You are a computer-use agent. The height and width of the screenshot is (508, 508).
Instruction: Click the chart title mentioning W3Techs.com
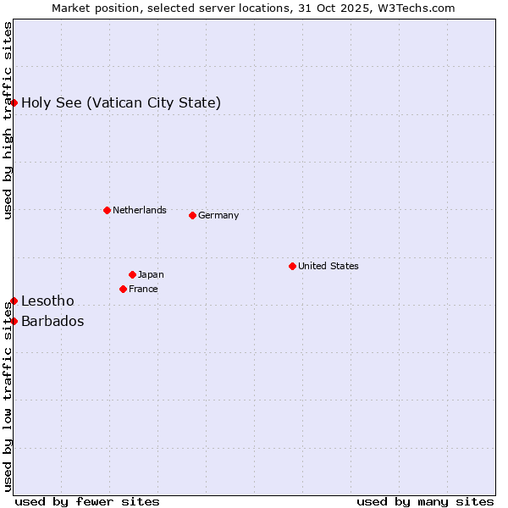coord(254,8)
